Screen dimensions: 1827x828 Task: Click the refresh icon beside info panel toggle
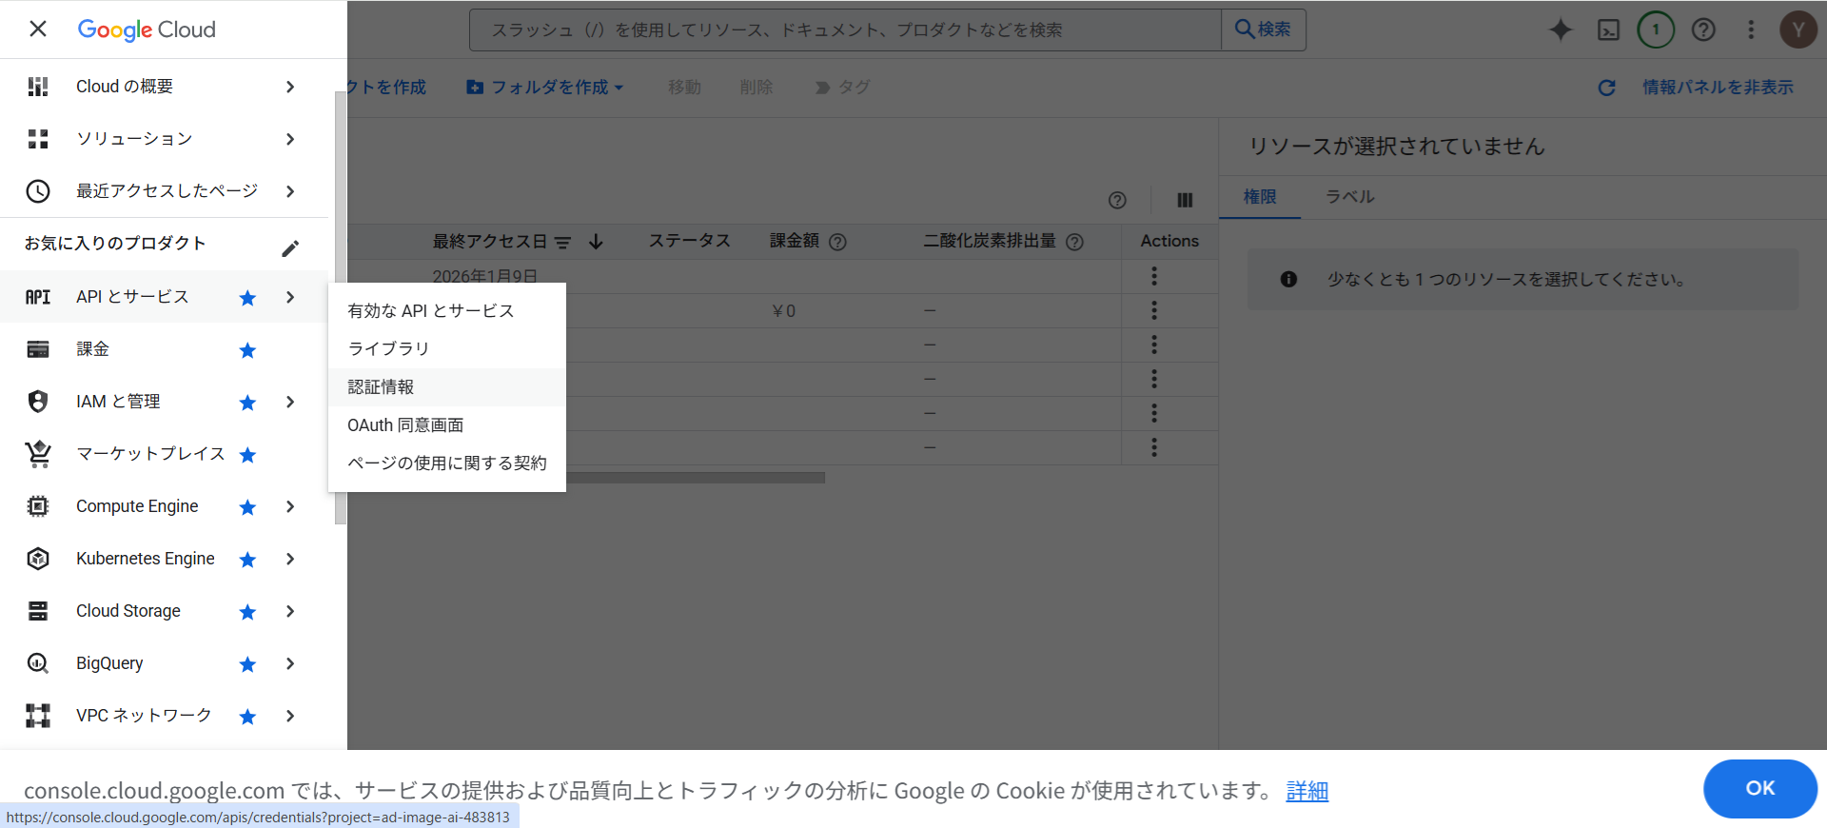(1606, 88)
